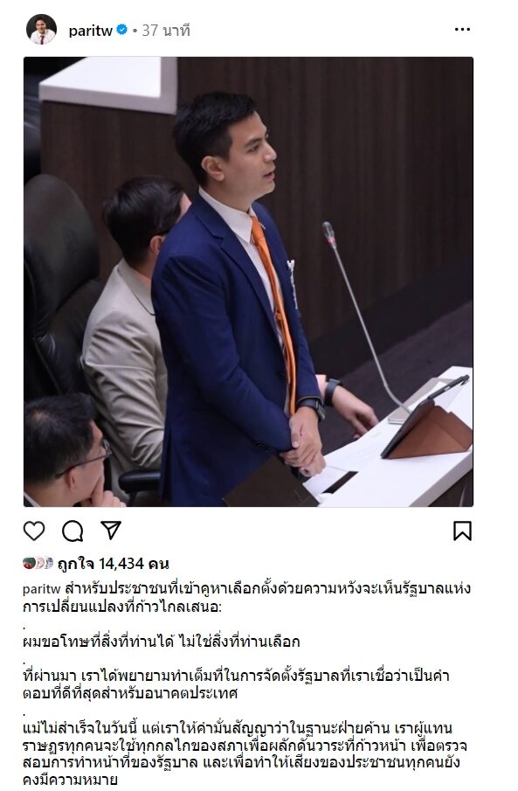Click the tablet on the desk in the photo
The height and width of the screenshot is (791, 518).
pyautogui.click(x=426, y=419)
